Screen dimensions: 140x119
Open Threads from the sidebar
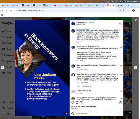tap(8, 108)
